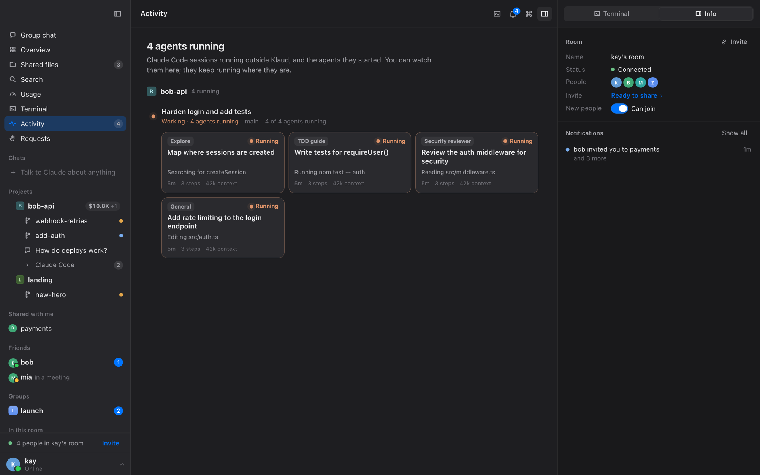Viewport: 760px width, 475px height.
Task: Open 'Ready to share' invite link
Action: (x=637, y=95)
